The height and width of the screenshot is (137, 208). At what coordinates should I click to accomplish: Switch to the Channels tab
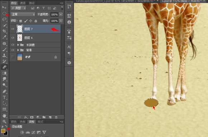point(23,3)
